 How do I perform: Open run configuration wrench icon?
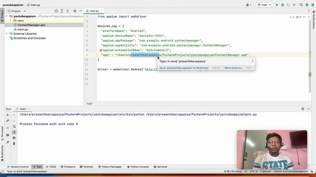click(x=8, y=120)
